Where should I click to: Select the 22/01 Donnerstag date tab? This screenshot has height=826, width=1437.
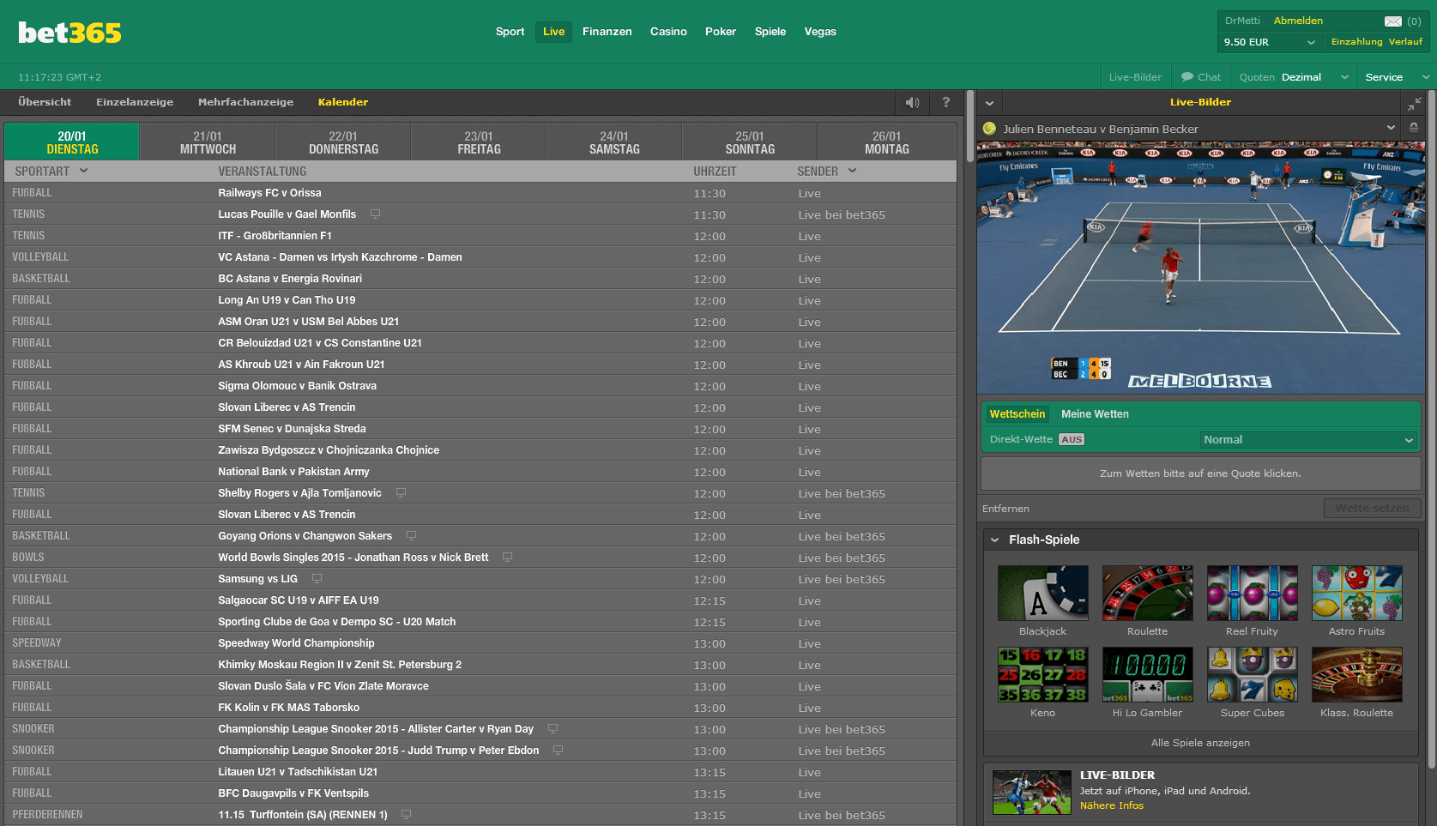(343, 142)
